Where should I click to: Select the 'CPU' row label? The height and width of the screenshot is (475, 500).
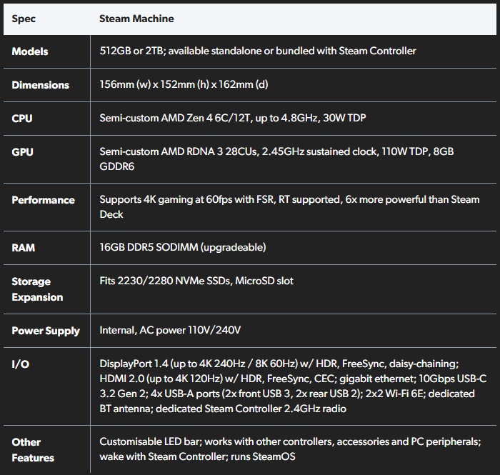click(x=21, y=119)
